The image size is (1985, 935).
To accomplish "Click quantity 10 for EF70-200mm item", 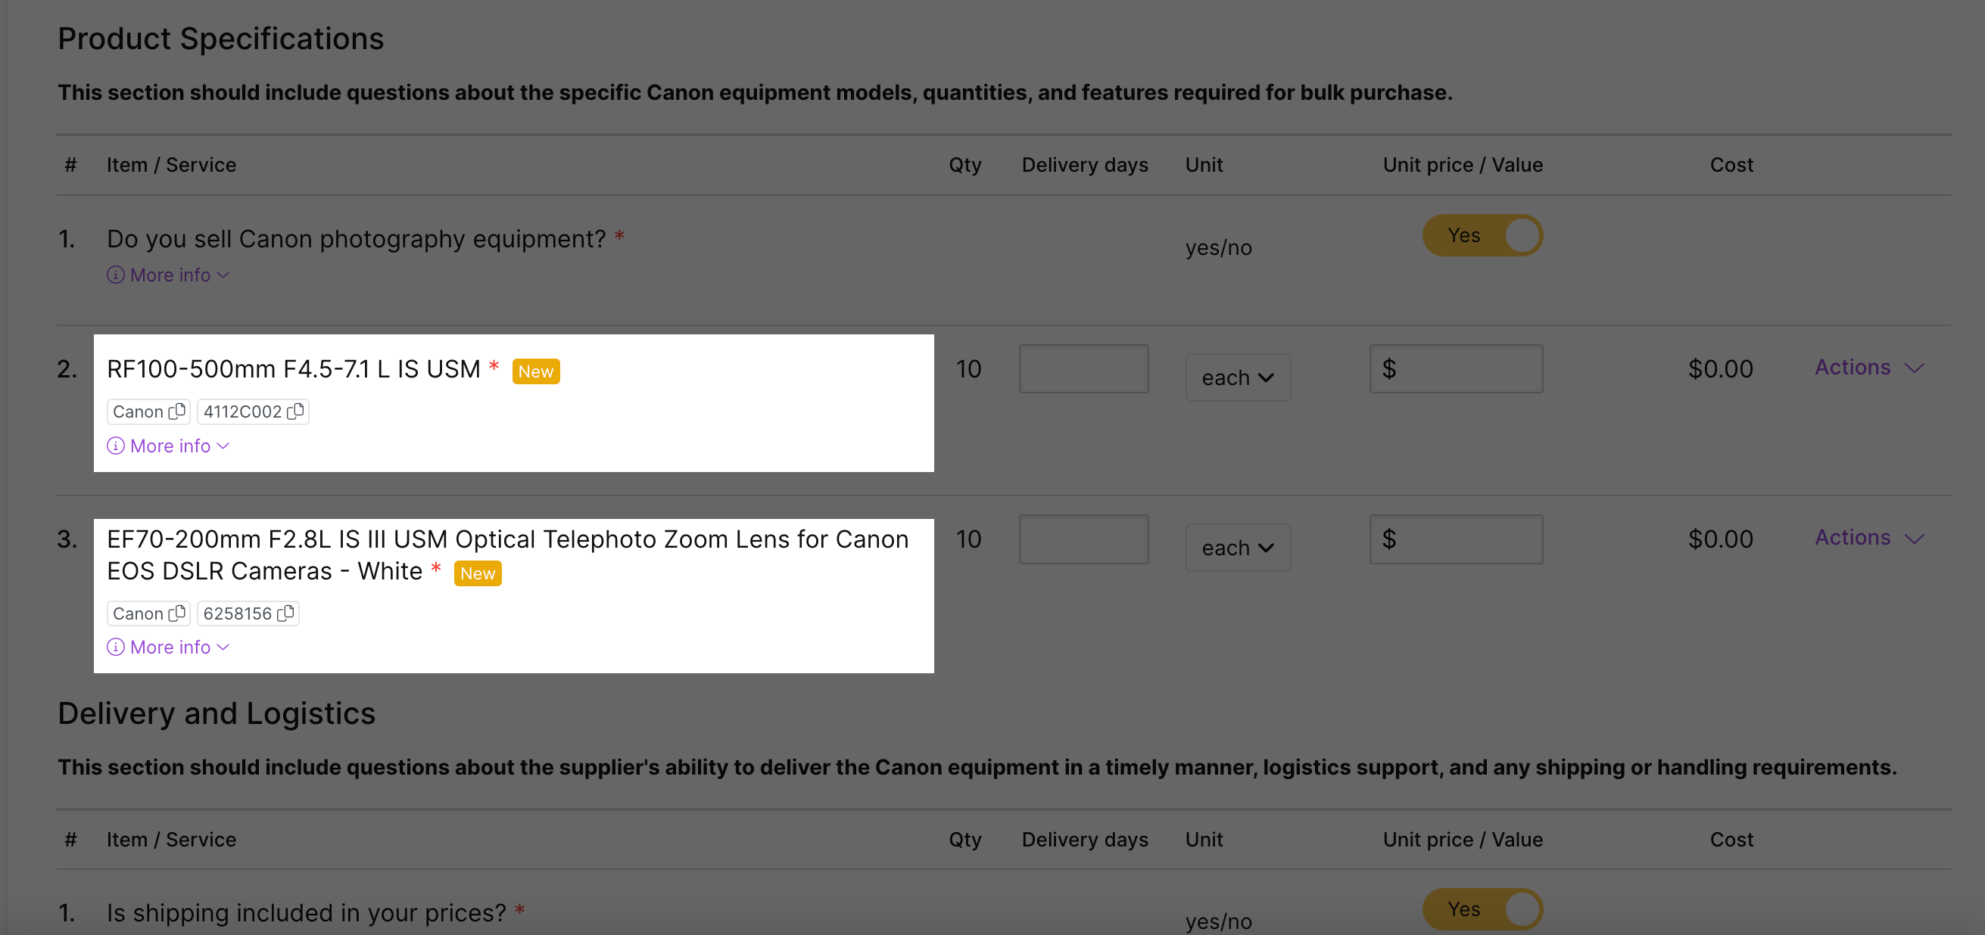I will (x=968, y=539).
